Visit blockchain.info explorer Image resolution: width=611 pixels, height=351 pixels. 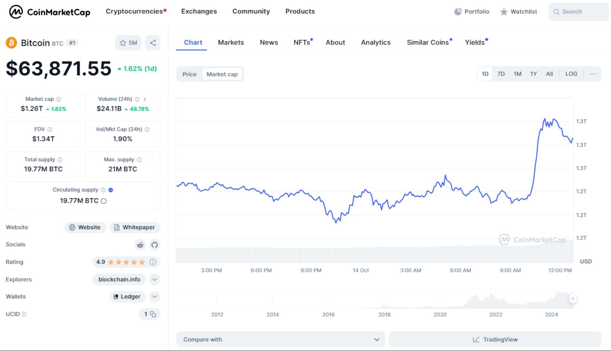(119, 279)
